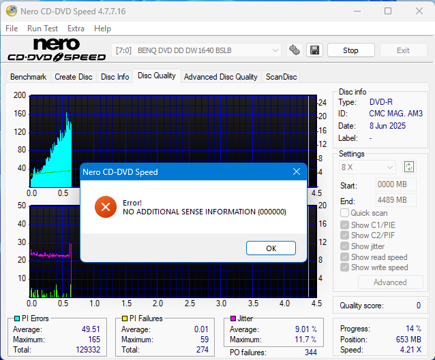Toggle the Show jitter checkbox
This screenshot has height=360, width=435.
pos(345,246)
